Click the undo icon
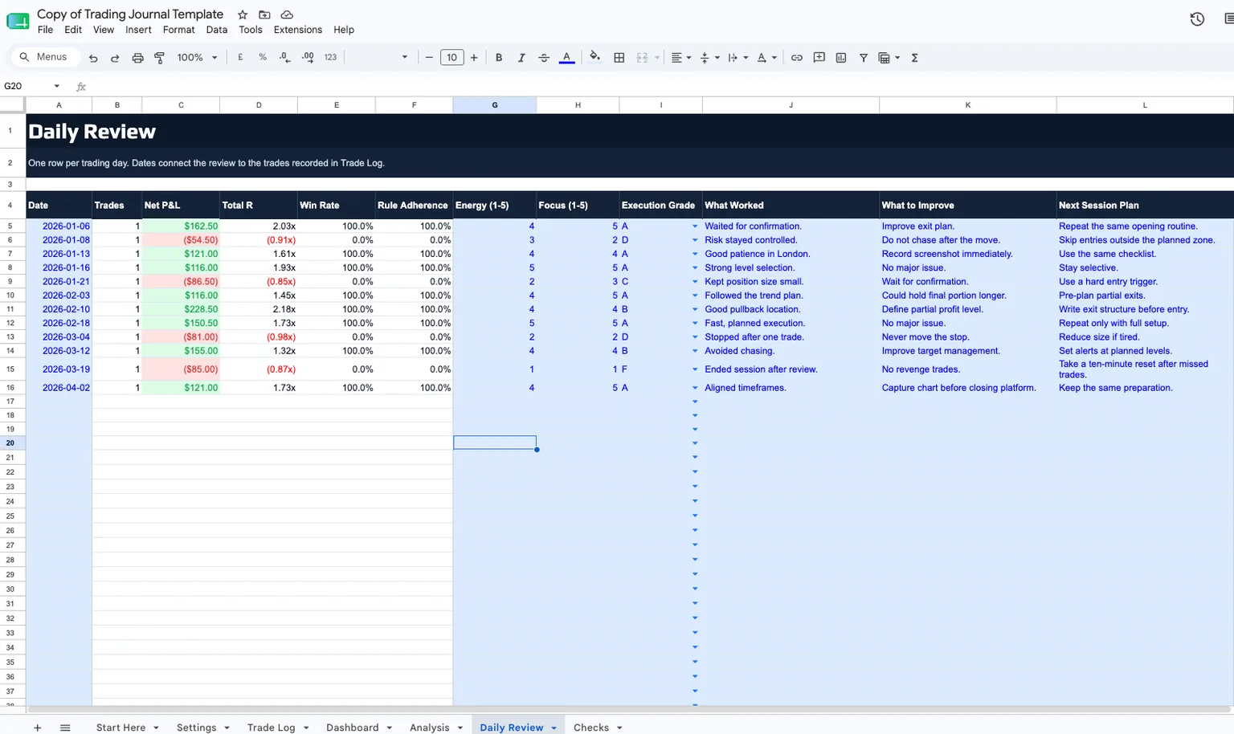Viewport: 1234px width, 734px height. pyautogui.click(x=93, y=58)
